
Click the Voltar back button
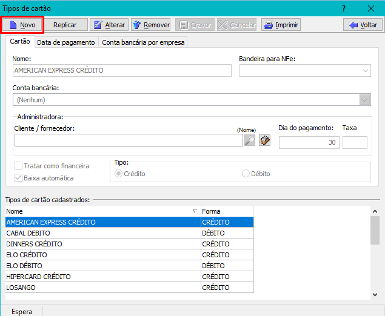[363, 25]
